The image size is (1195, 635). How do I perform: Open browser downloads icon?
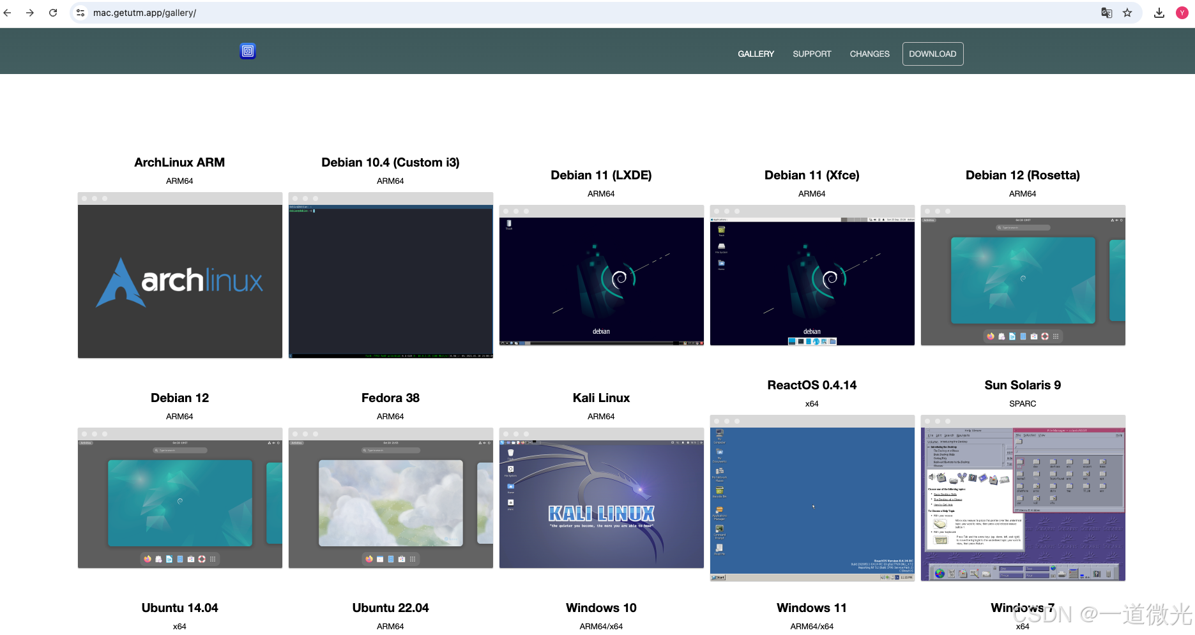coord(1159,13)
